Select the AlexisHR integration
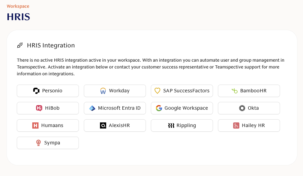Screen dimensions: 303x176 point(115,125)
